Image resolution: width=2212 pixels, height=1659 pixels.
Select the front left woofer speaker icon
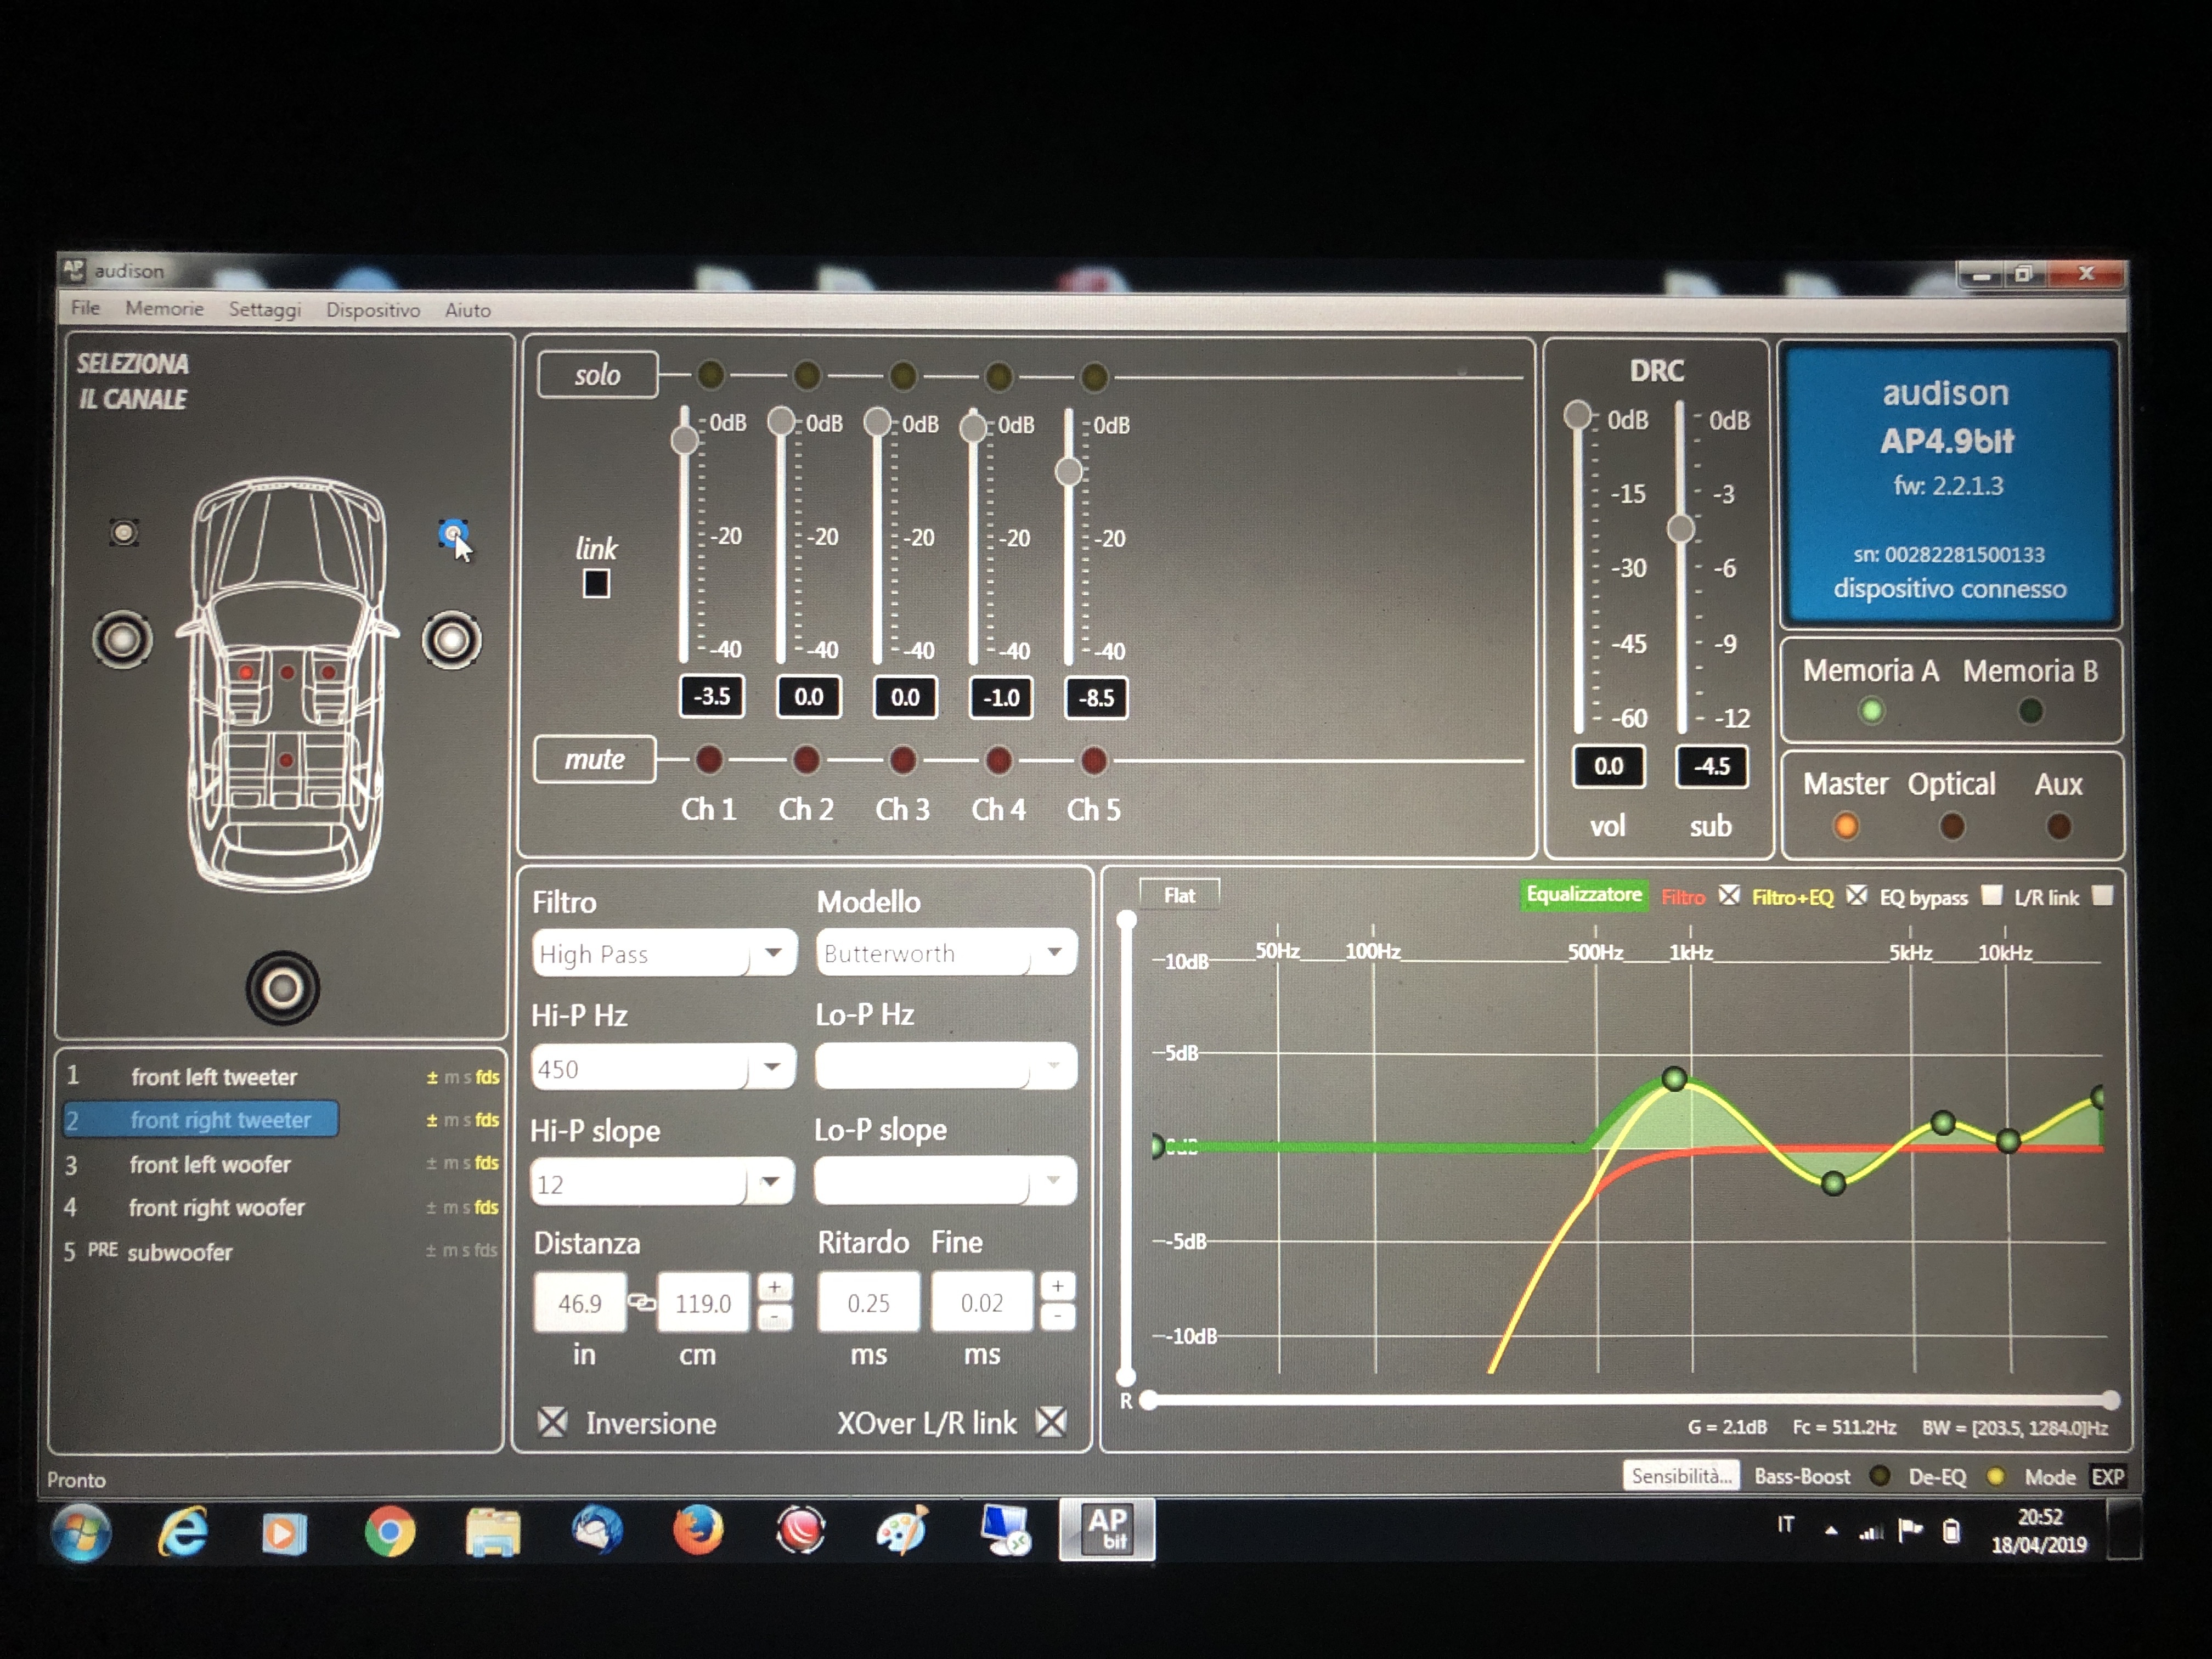coord(122,639)
